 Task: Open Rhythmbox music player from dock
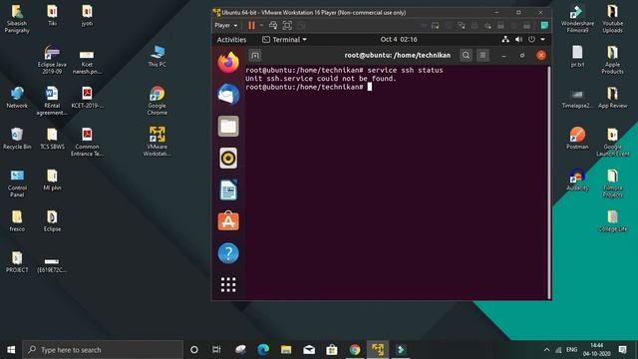pyautogui.click(x=228, y=158)
